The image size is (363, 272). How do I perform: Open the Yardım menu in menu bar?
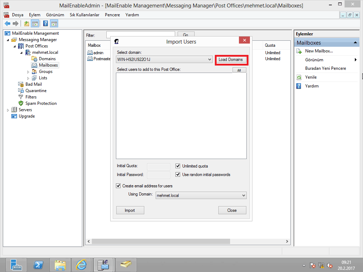click(x=132, y=15)
